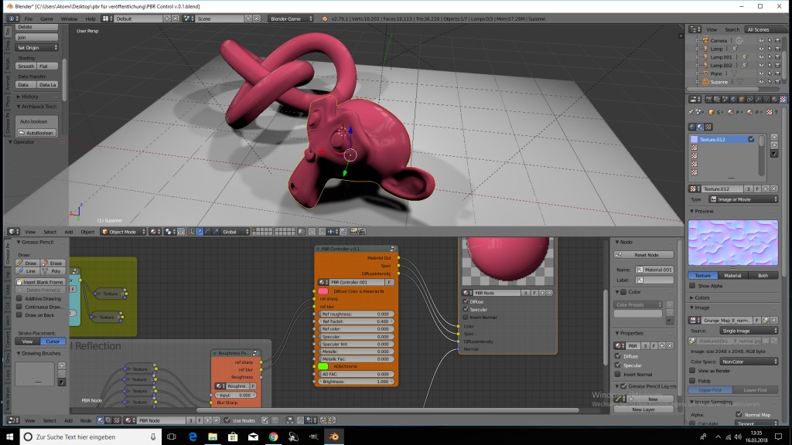Click the material properties sphere icon

[773, 100]
